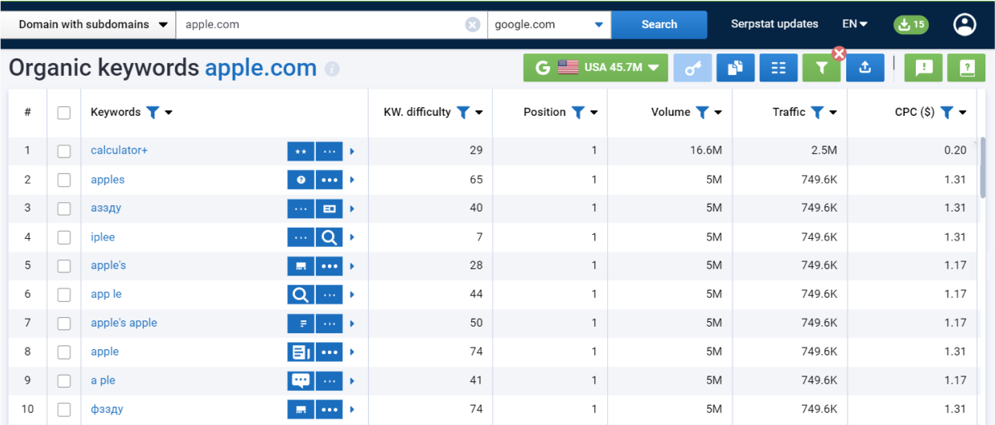Expand the row arrow for calculator+
995x425 pixels.
pos(352,151)
